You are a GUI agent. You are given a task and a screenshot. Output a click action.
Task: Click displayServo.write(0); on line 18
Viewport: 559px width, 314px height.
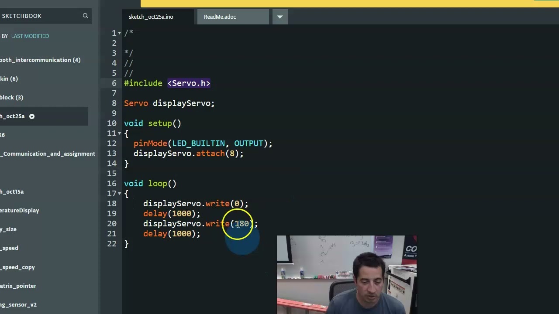tap(196, 204)
